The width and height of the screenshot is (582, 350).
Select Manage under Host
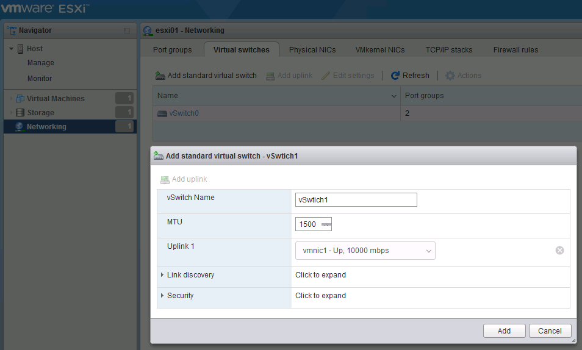[x=40, y=63]
